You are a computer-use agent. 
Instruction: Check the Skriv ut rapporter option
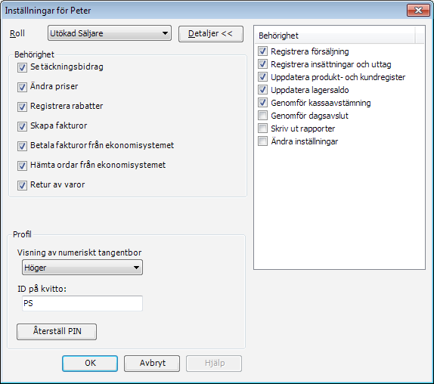262,129
